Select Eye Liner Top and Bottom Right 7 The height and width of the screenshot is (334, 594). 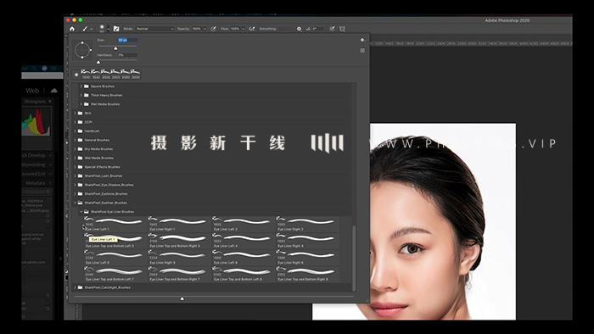coord(179,274)
